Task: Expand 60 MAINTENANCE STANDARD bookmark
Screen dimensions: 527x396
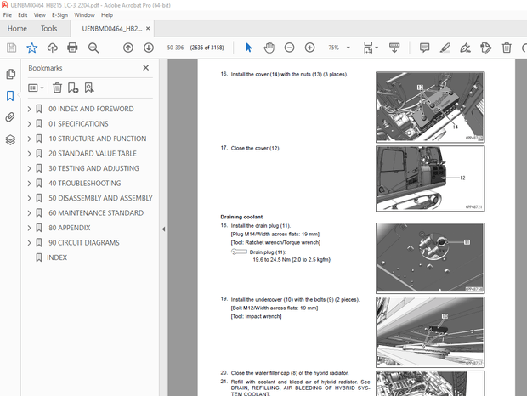Action: 29,213
